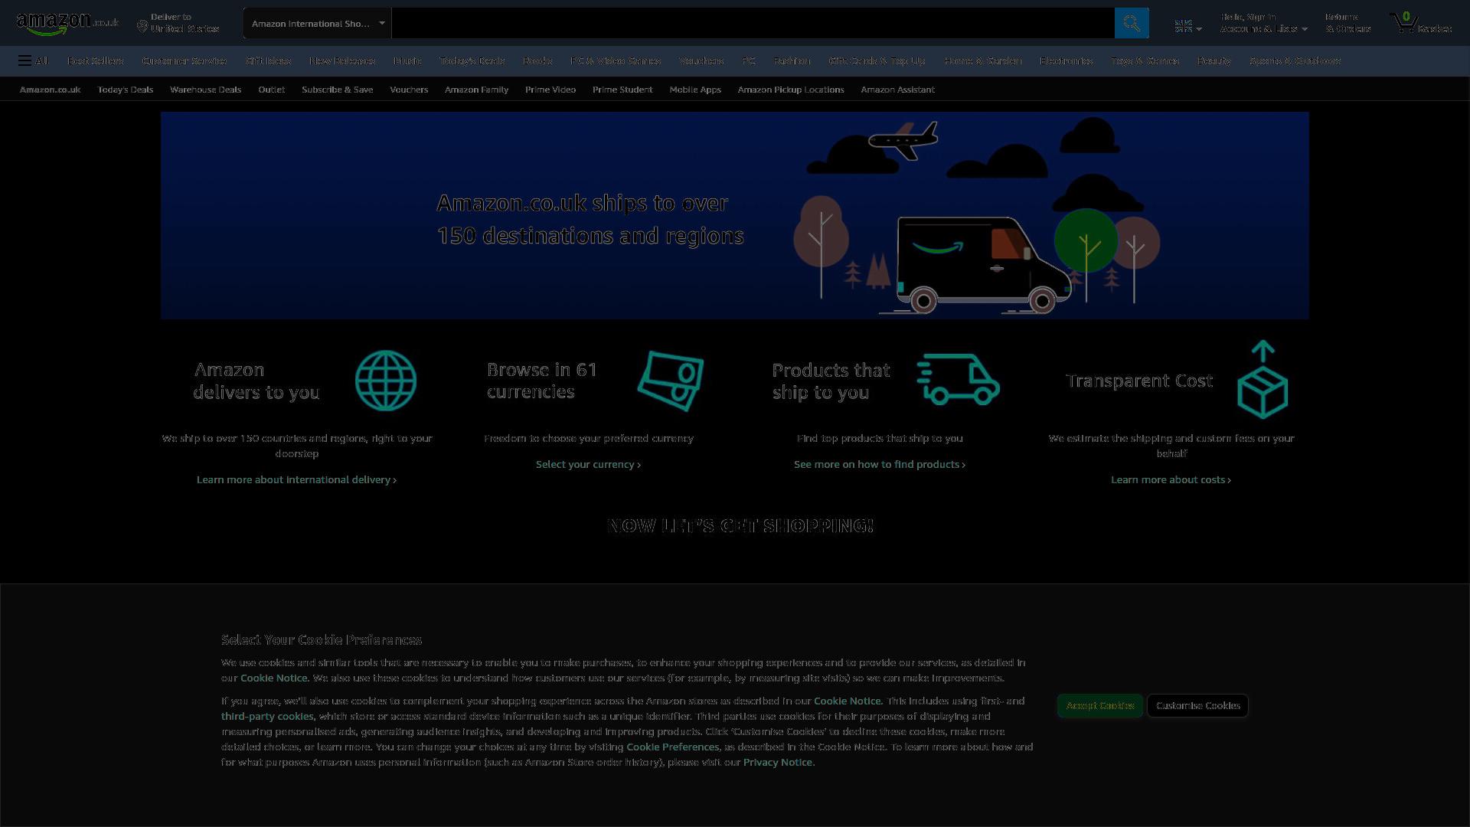Go to Prime Video
1470x827 pixels.
click(550, 90)
